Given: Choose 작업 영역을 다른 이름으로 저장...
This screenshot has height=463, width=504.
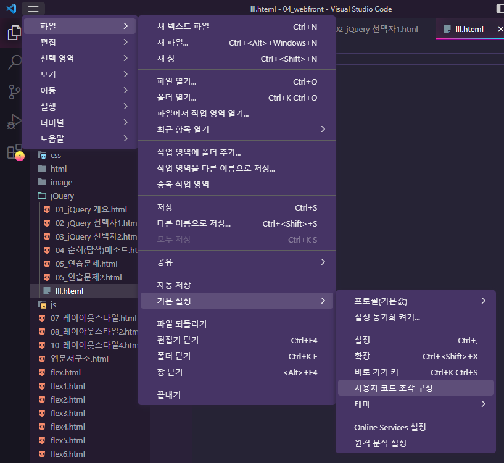Looking at the screenshot, I should click(x=237, y=169).
